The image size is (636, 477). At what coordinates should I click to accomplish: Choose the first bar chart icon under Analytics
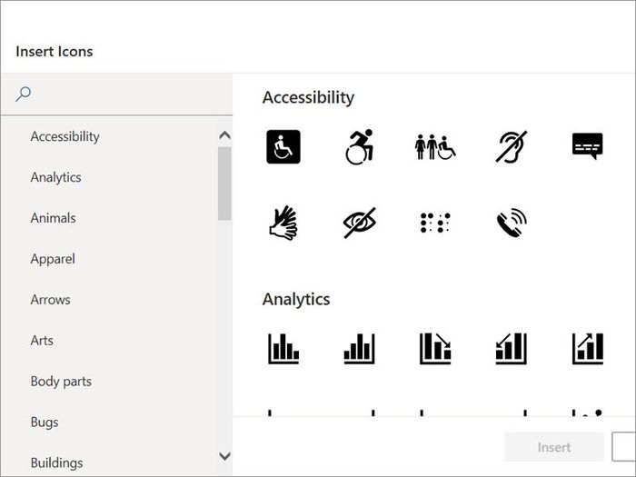coord(283,348)
